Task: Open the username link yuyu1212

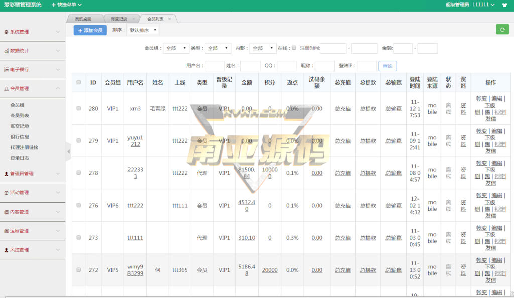Action: point(135,141)
